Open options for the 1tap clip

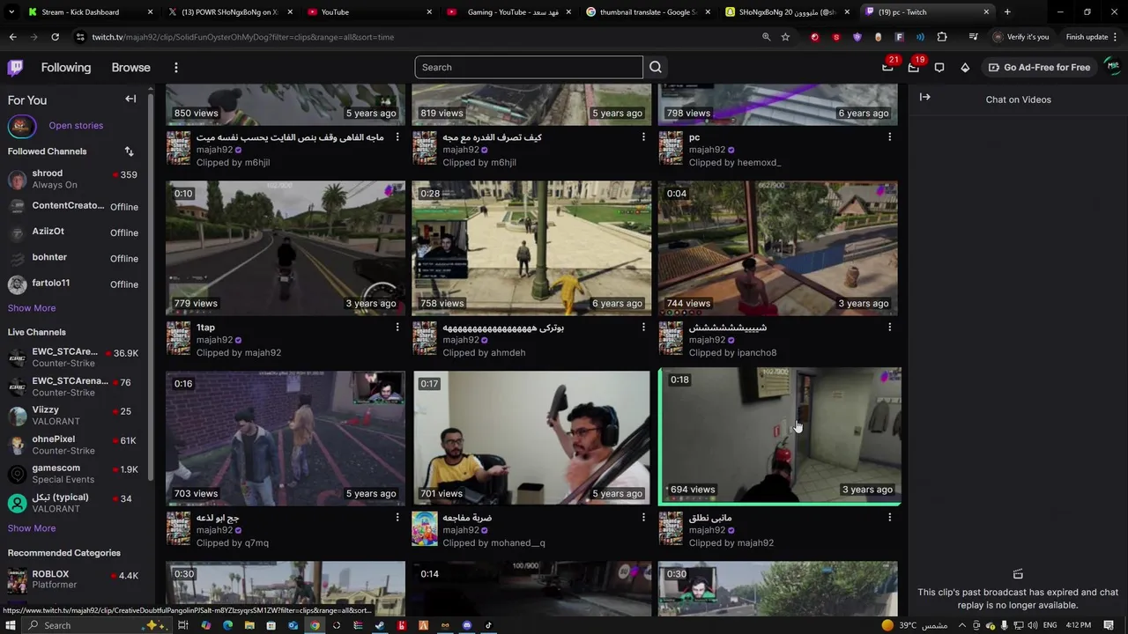tap(397, 328)
